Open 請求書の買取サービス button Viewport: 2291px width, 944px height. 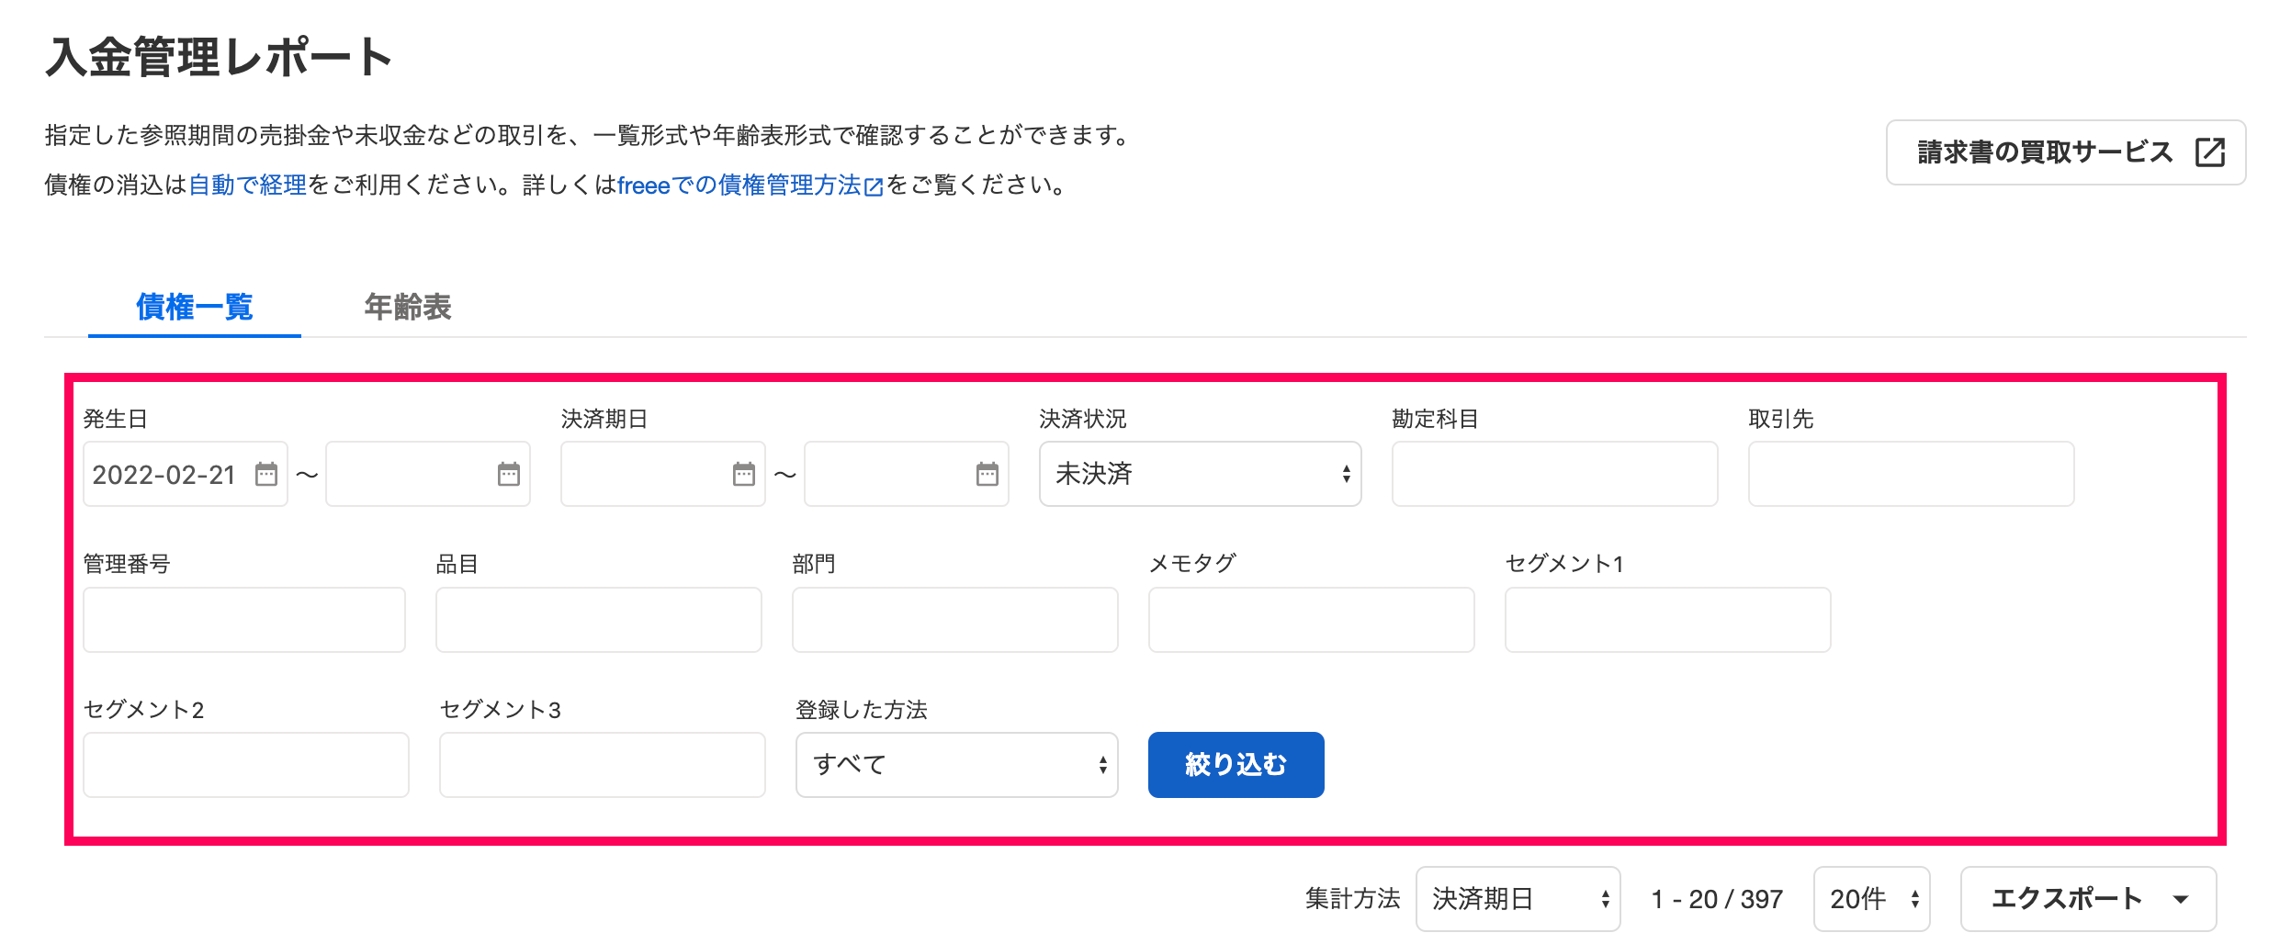click(2066, 152)
